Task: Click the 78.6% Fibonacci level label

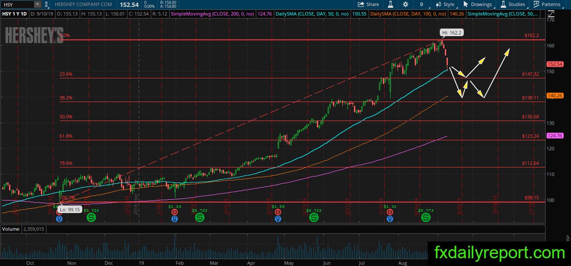Action: [x=66, y=163]
